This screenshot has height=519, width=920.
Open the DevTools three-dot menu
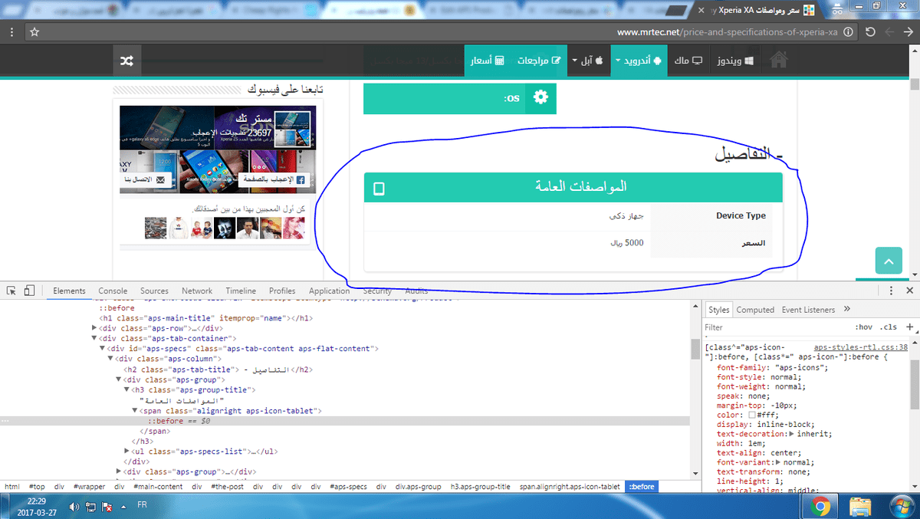point(891,291)
